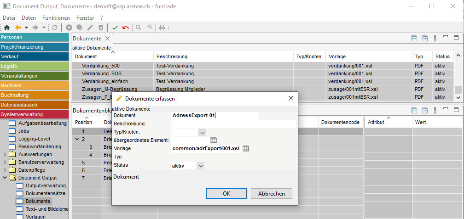Open the Status dropdown showing aktiv
The width and height of the screenshot is (464, 219).
point(201,165)
